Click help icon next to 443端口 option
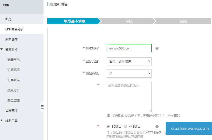Screen dimensions: 212x140 157,126
